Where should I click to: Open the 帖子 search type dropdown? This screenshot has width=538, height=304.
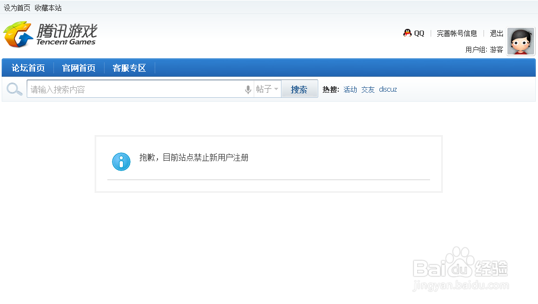coord(267,89)
